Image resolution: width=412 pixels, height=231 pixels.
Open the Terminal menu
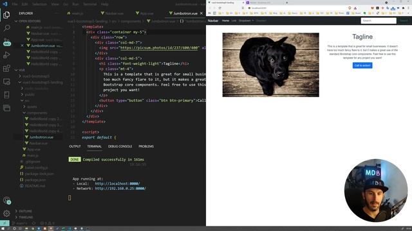pos(89,4)
